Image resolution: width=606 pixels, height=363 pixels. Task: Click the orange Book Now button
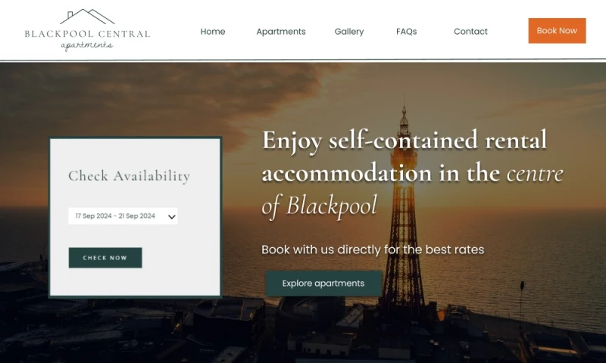557,30
